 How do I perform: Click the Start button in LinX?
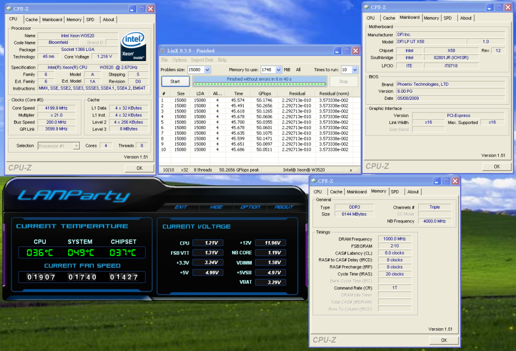point(175,81)
